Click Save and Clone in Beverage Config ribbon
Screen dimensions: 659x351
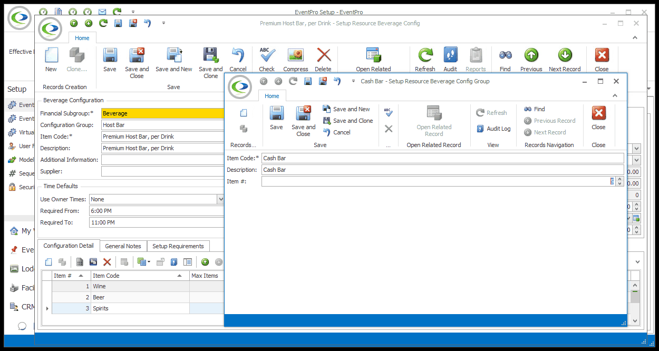[211, 63]
